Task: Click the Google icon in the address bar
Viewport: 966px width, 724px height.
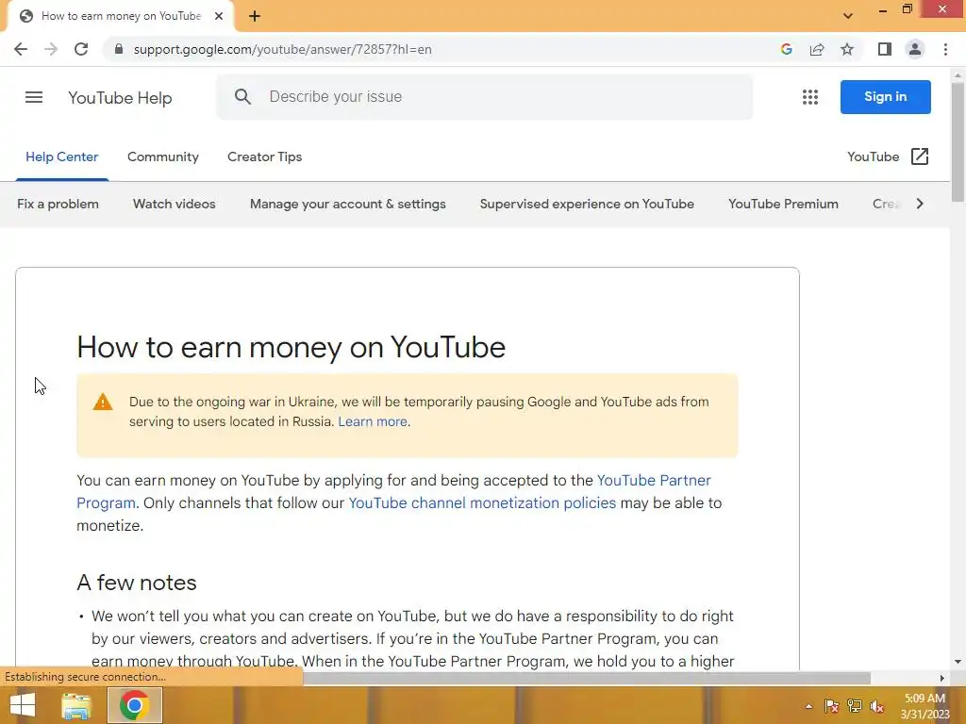Action: 786,49
